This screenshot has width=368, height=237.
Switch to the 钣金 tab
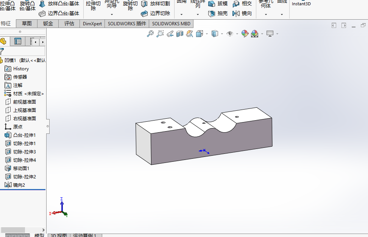(x=48, y=23)
